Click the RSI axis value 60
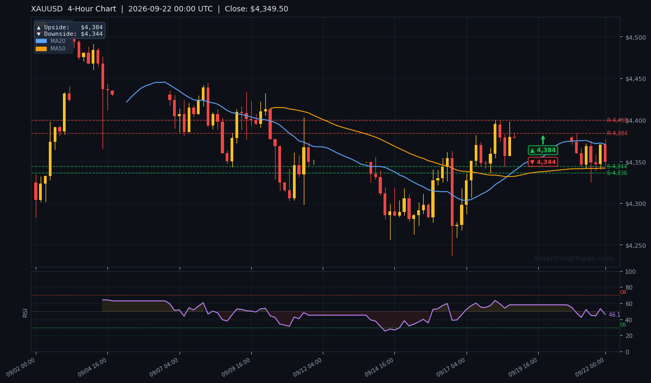651x383 pixels. [x=629, y=304]
